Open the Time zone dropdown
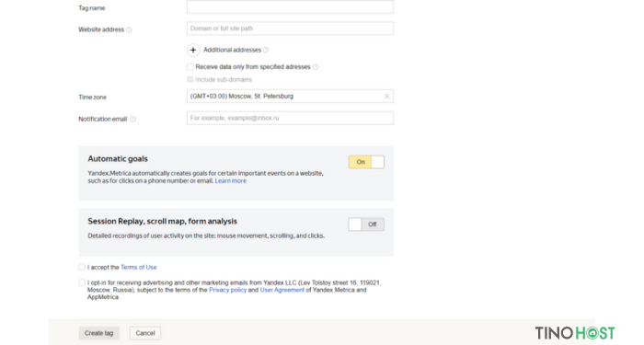Viewport: 644px width, 345px height. coord(290,96)
